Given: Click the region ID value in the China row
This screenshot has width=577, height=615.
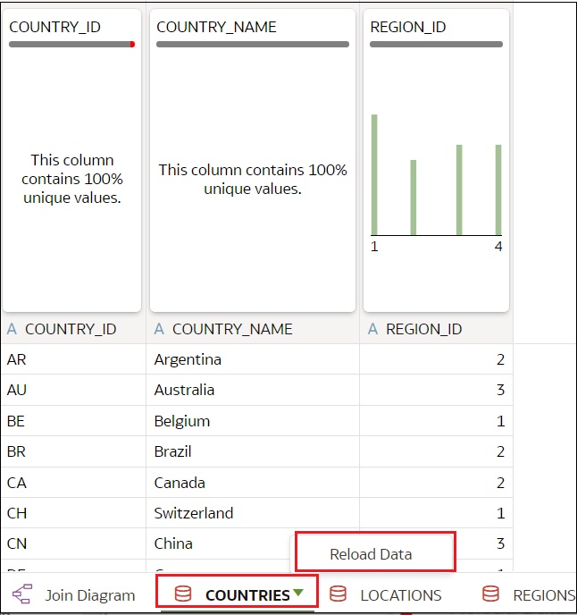Looking at the screenshot, I should pyautogui.click(x=500, y=543).
